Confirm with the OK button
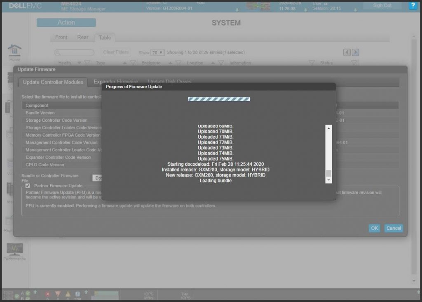422x302 pixels. coord(374,228)
